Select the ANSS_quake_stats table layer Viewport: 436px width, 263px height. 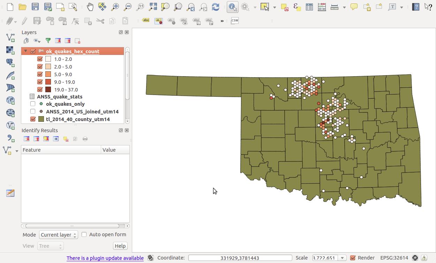[x=60, y=96]
